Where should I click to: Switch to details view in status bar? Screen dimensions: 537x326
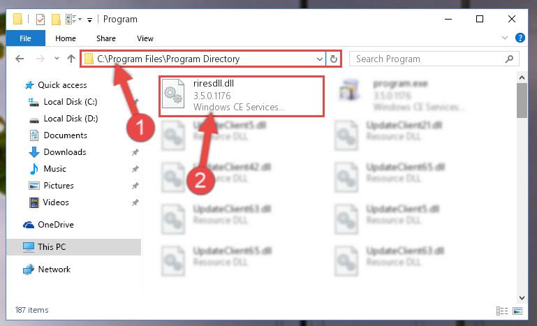coord(501,311)
